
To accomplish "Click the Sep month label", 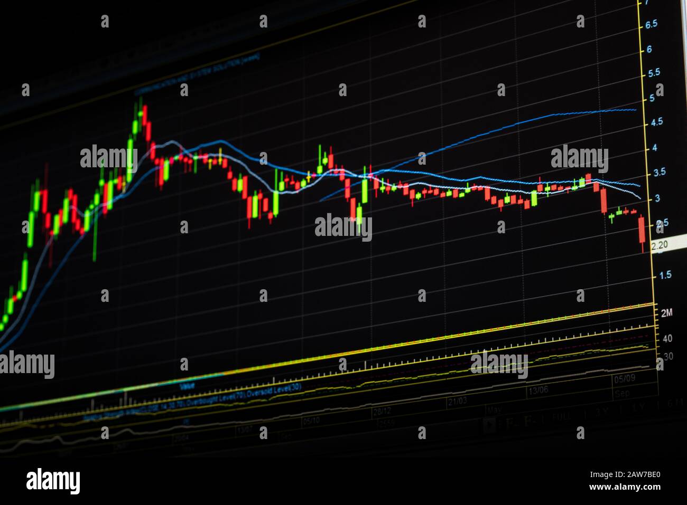I will coord(621,394).
